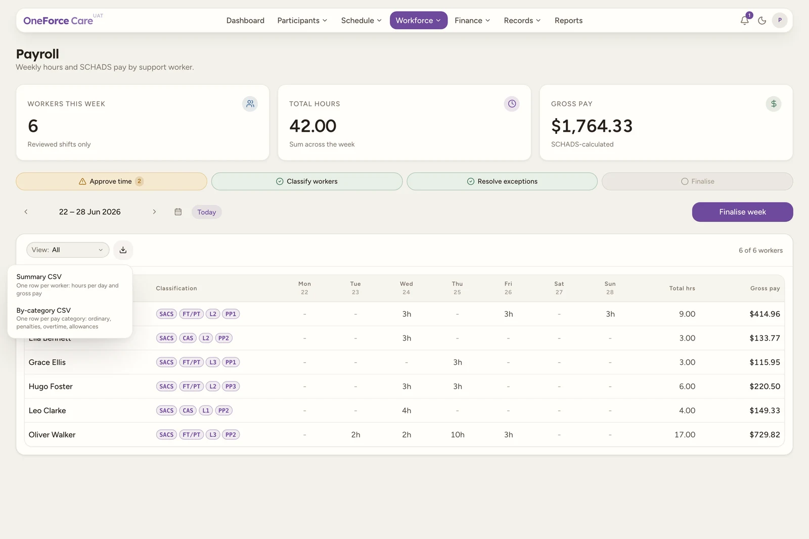Expand the Participants menu

click(302, 20)
